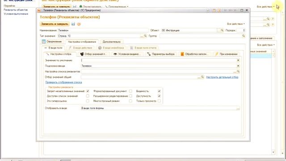Enable Это гиперссылка checkbox
Screen dimensions: 286x161
tap(88, 101)
